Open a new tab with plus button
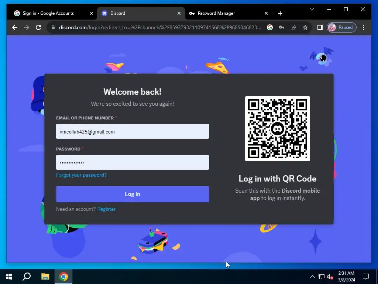Screen dimensions: 378x284 point(280,14)
